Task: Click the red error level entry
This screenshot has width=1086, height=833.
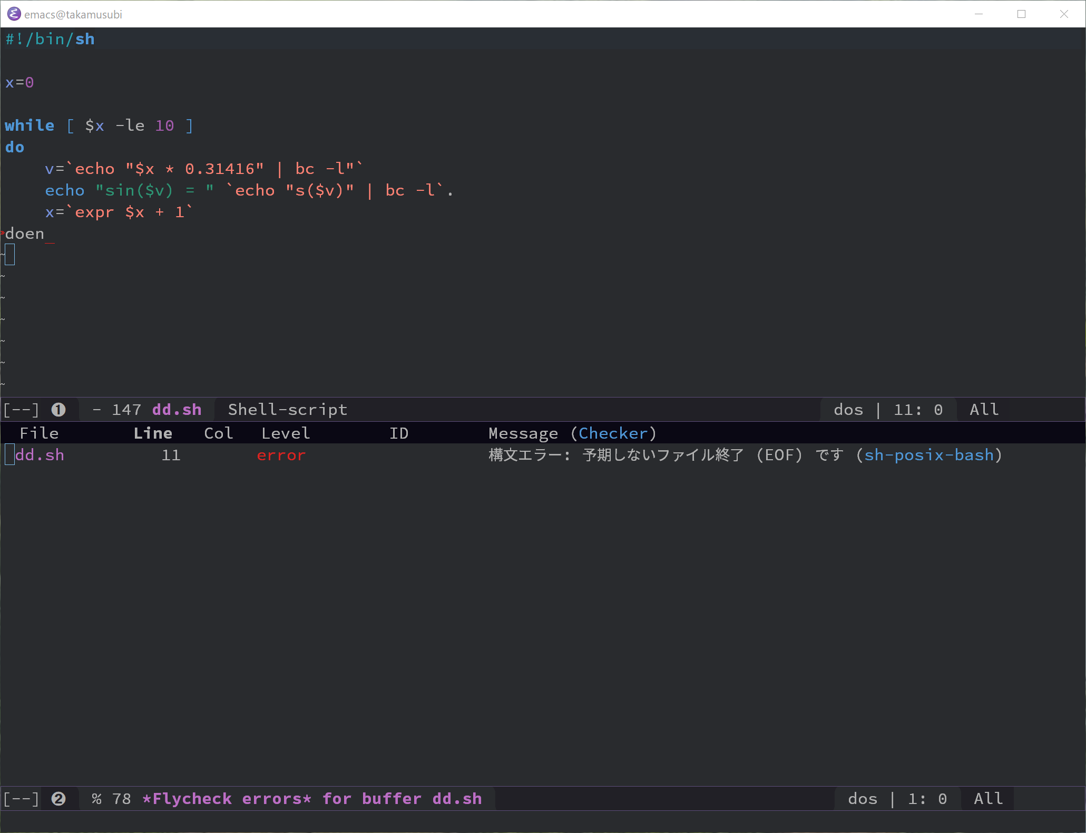Action: [x=281, y=455]
